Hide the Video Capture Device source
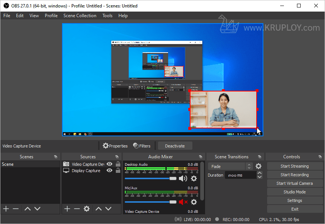Screen dimensions: 325x224 (109, 164)
